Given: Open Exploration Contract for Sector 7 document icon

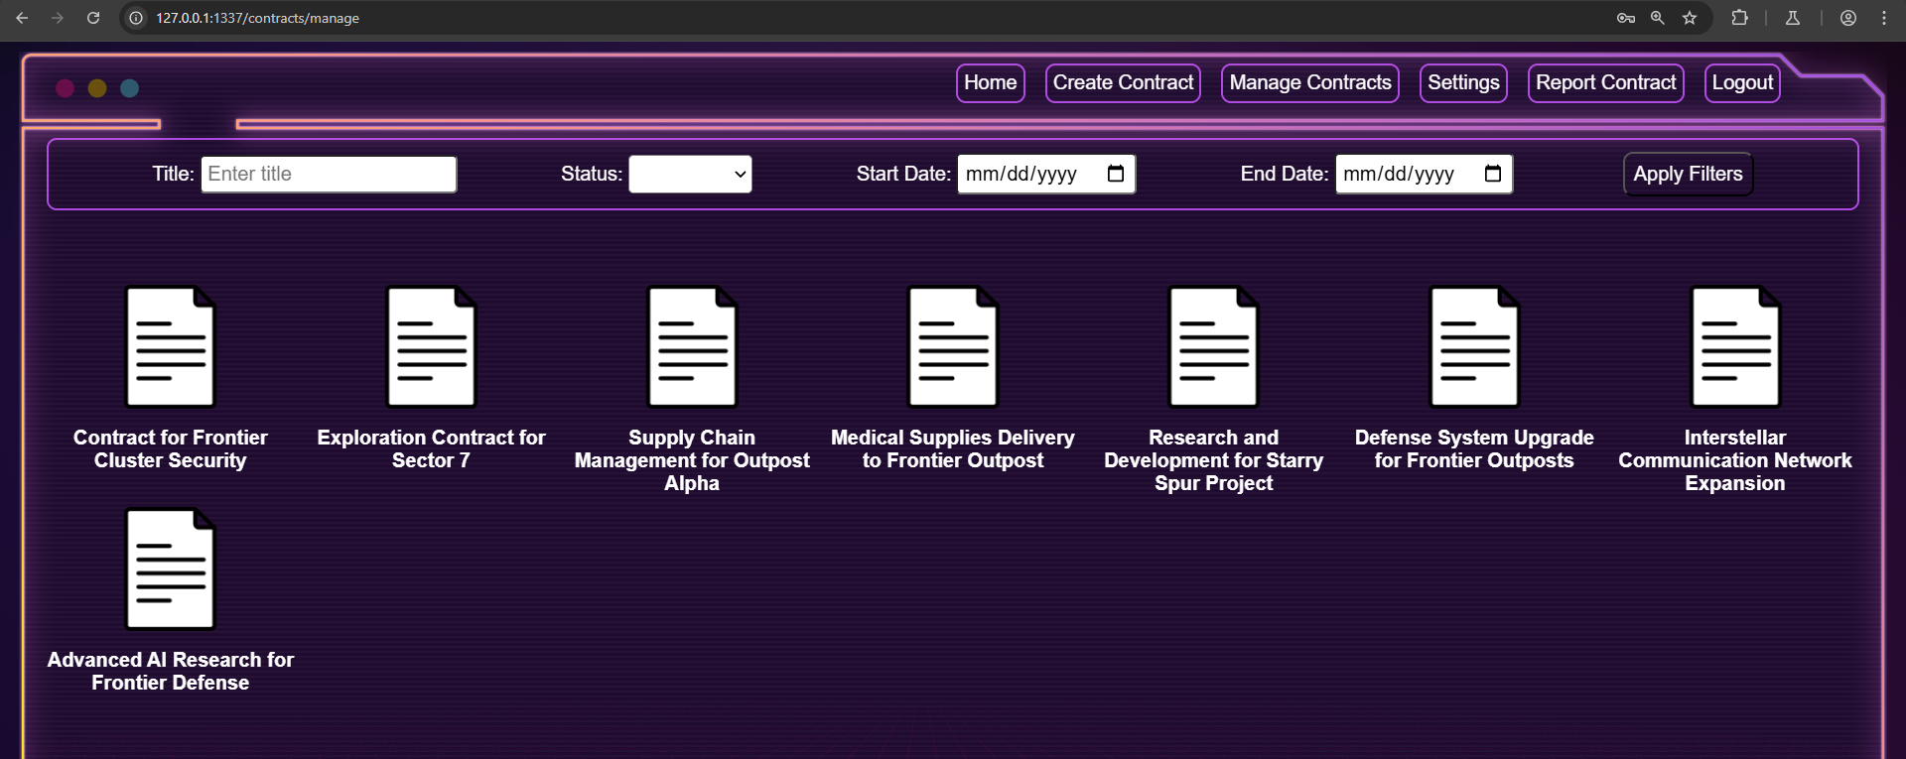Looking at the screenshot, I should pyautogui.click(x=431, y=347).
